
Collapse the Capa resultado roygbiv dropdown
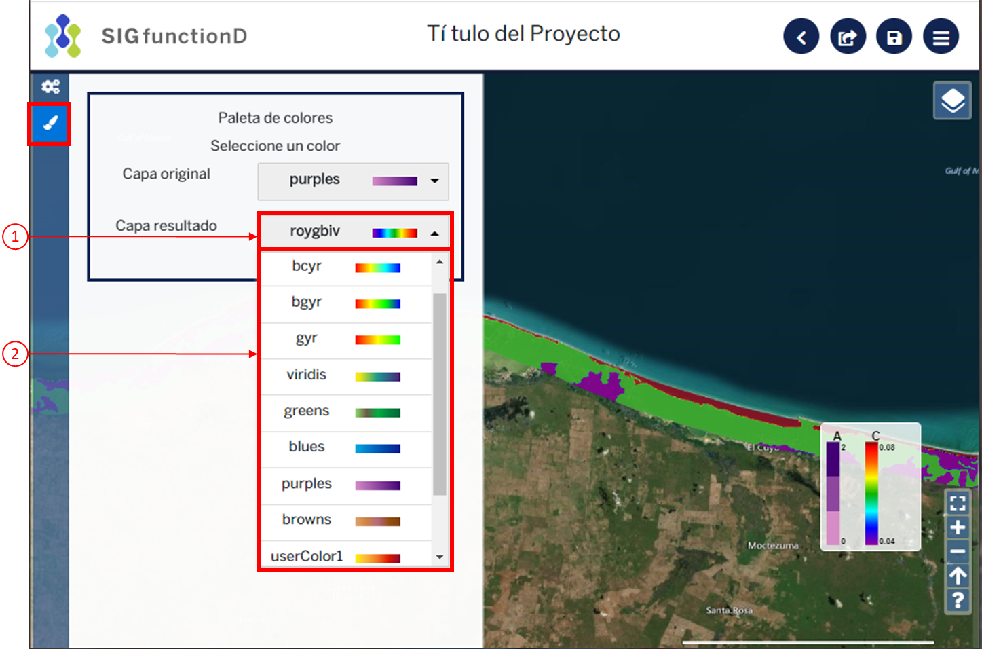pos(354,231)
